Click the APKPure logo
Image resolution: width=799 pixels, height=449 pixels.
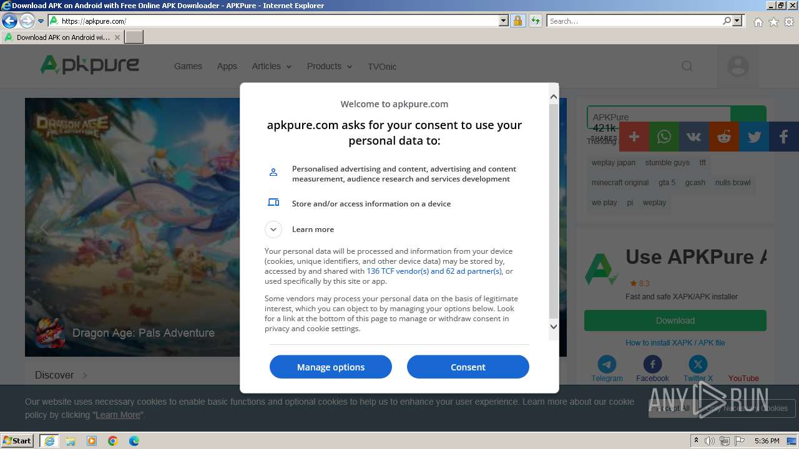point(89,65)
